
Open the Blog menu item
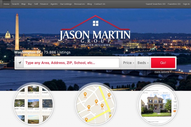tap(89, 4)
